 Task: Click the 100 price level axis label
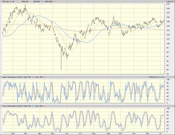pyautogui.click(x=168, y=43)
